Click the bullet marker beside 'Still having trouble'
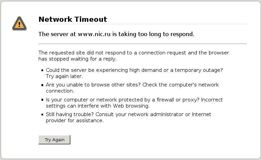The width and height of the screenshot is (262, 160). (42, 115)
